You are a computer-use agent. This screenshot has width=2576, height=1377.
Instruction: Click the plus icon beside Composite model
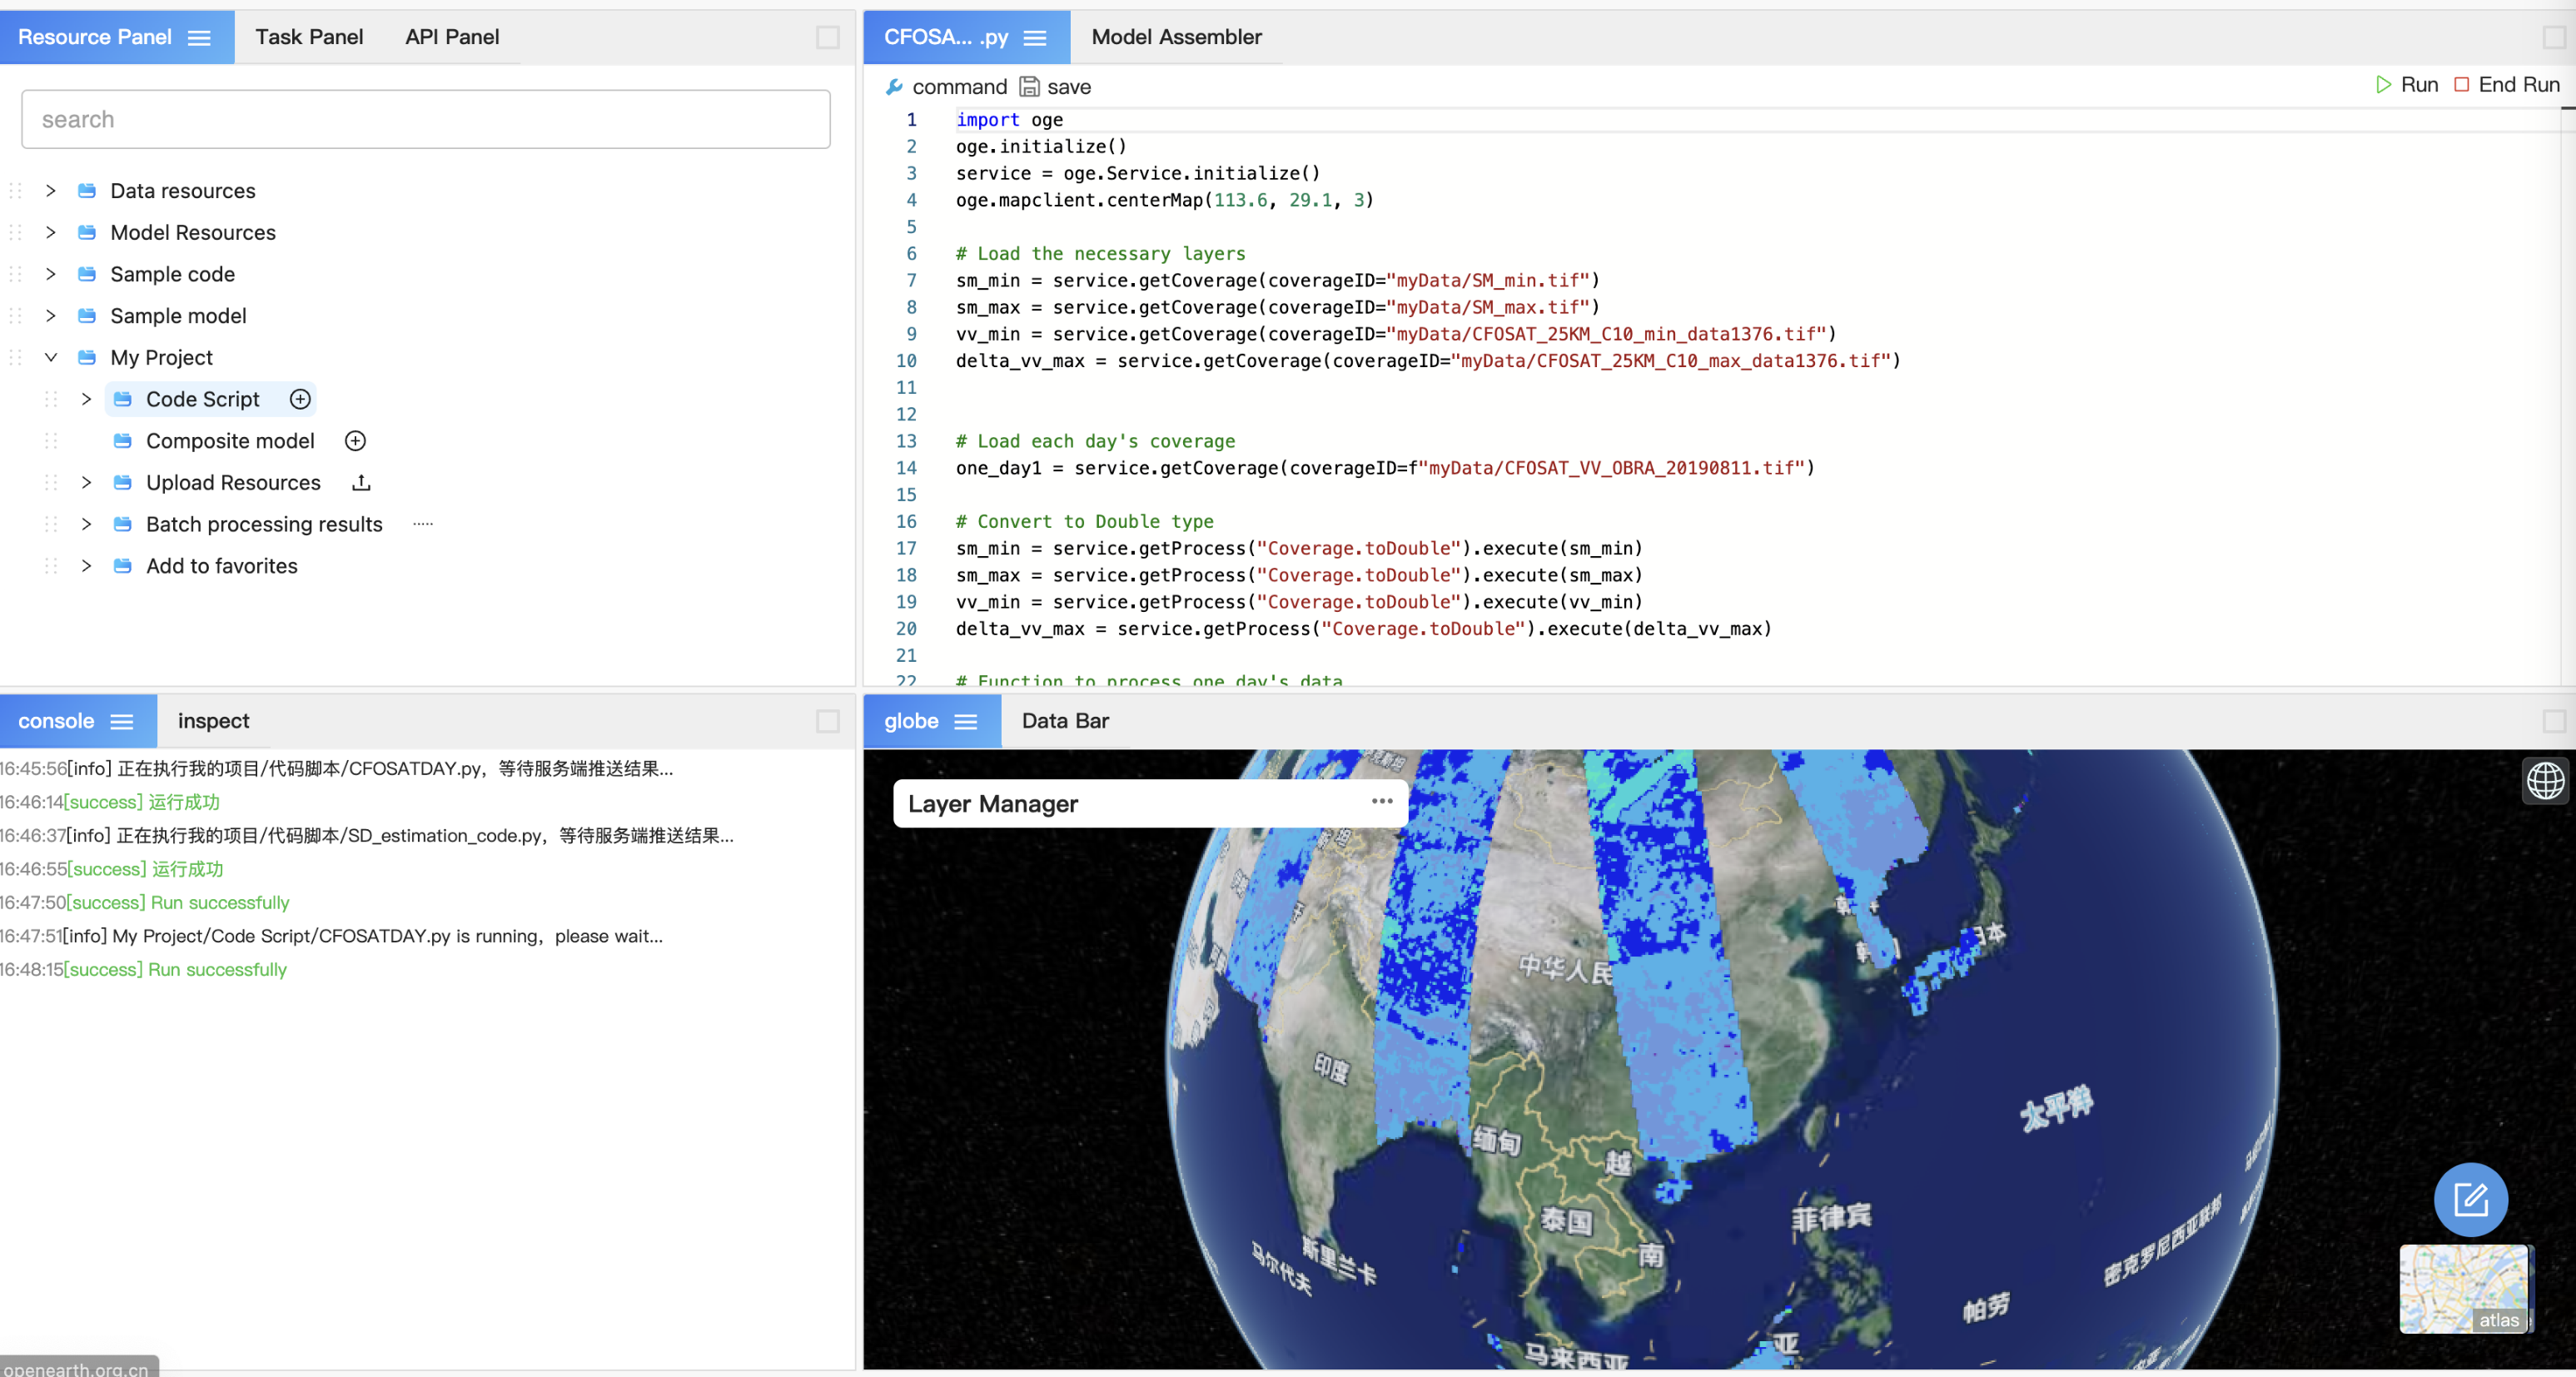355,441
